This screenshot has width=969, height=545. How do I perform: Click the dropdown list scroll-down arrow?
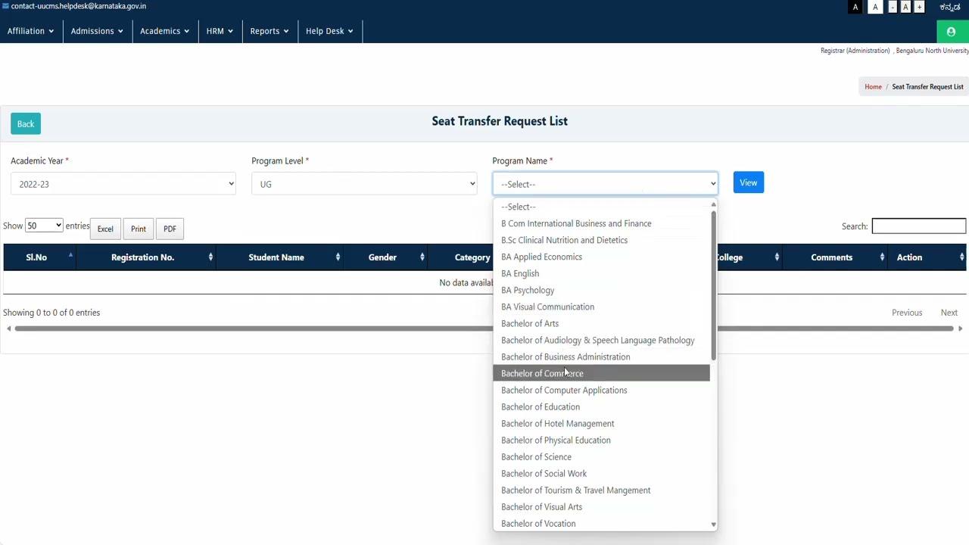click(713, 525)
